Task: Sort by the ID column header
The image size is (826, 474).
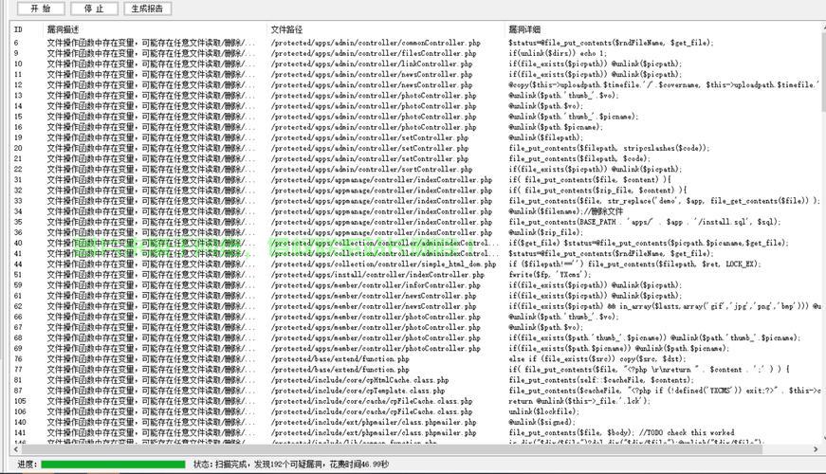Action: click(28, 29)
